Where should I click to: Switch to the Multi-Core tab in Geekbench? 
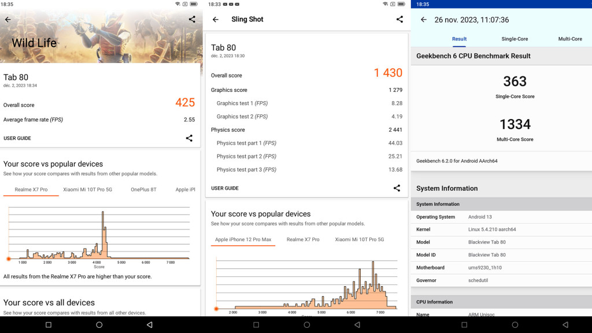[x=570, y=39]
